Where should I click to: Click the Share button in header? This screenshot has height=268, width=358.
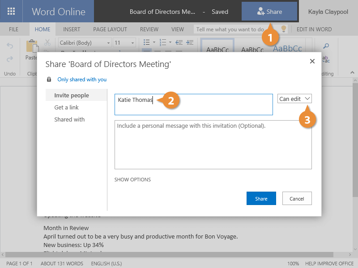point(269,12)
